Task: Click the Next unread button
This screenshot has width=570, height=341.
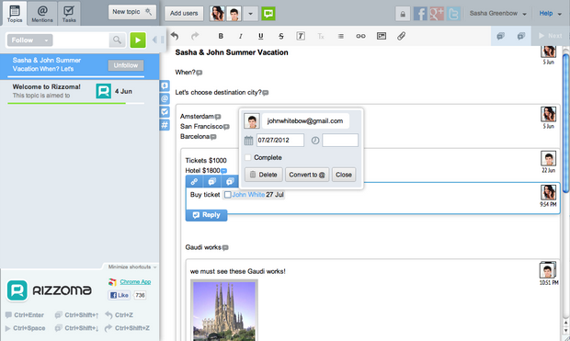Action: coord(551,36)
